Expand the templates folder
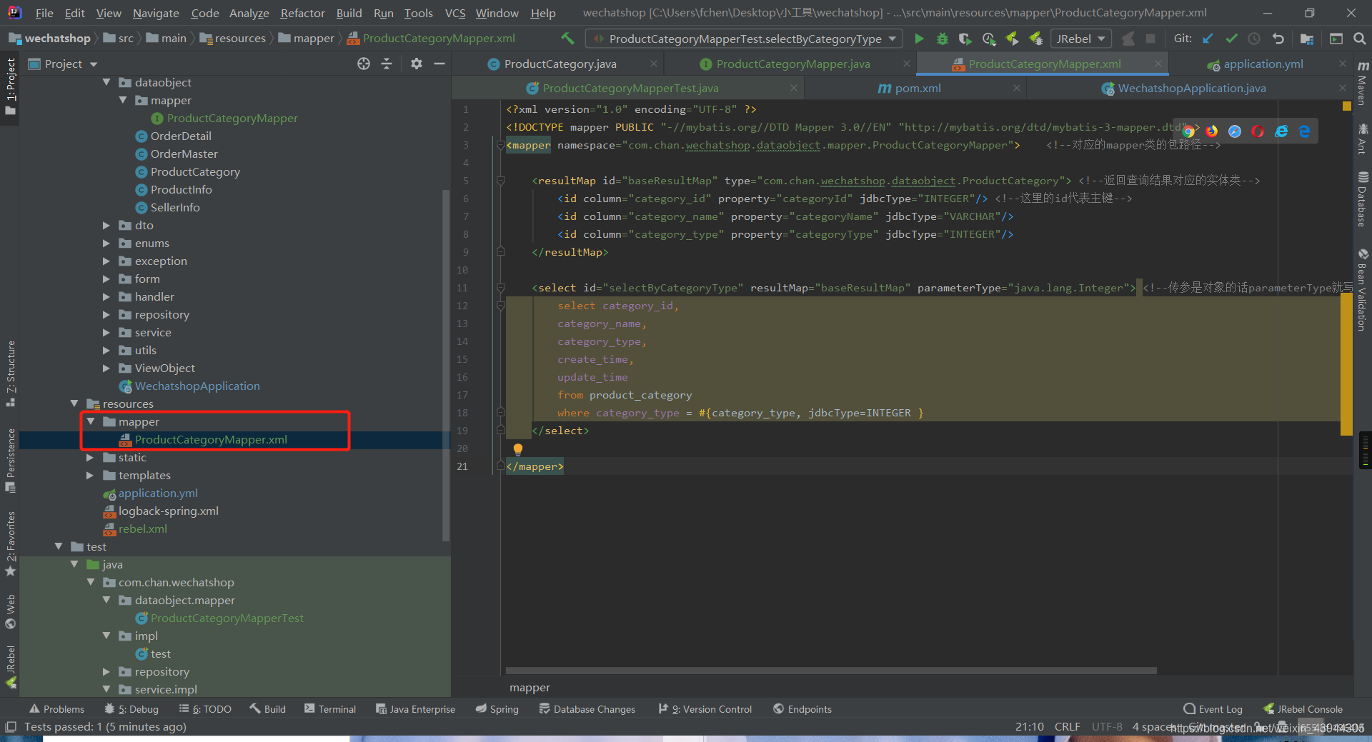 90,475
